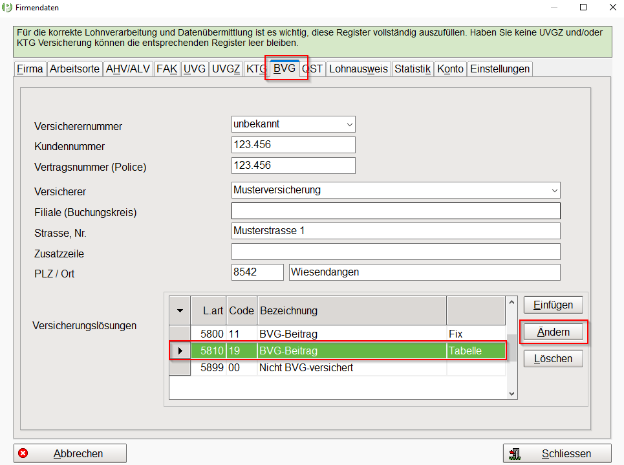The height and width of the screenshot is (465, 624).
Task: Click the door icon on Schliessen button
Action: [516, 454]
